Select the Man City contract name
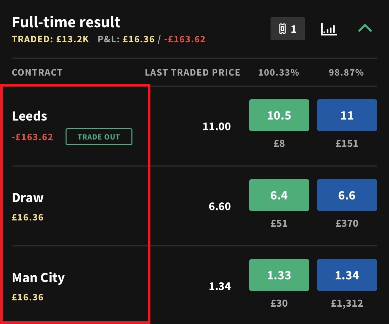Screen dimensions: 389x324 coord(38,278)
